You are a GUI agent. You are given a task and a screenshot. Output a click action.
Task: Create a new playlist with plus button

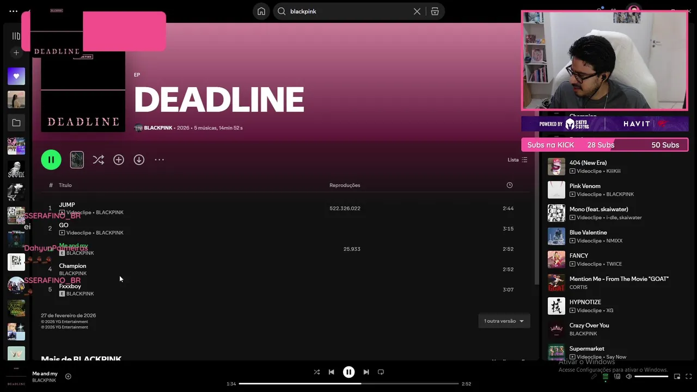point(16,53)
